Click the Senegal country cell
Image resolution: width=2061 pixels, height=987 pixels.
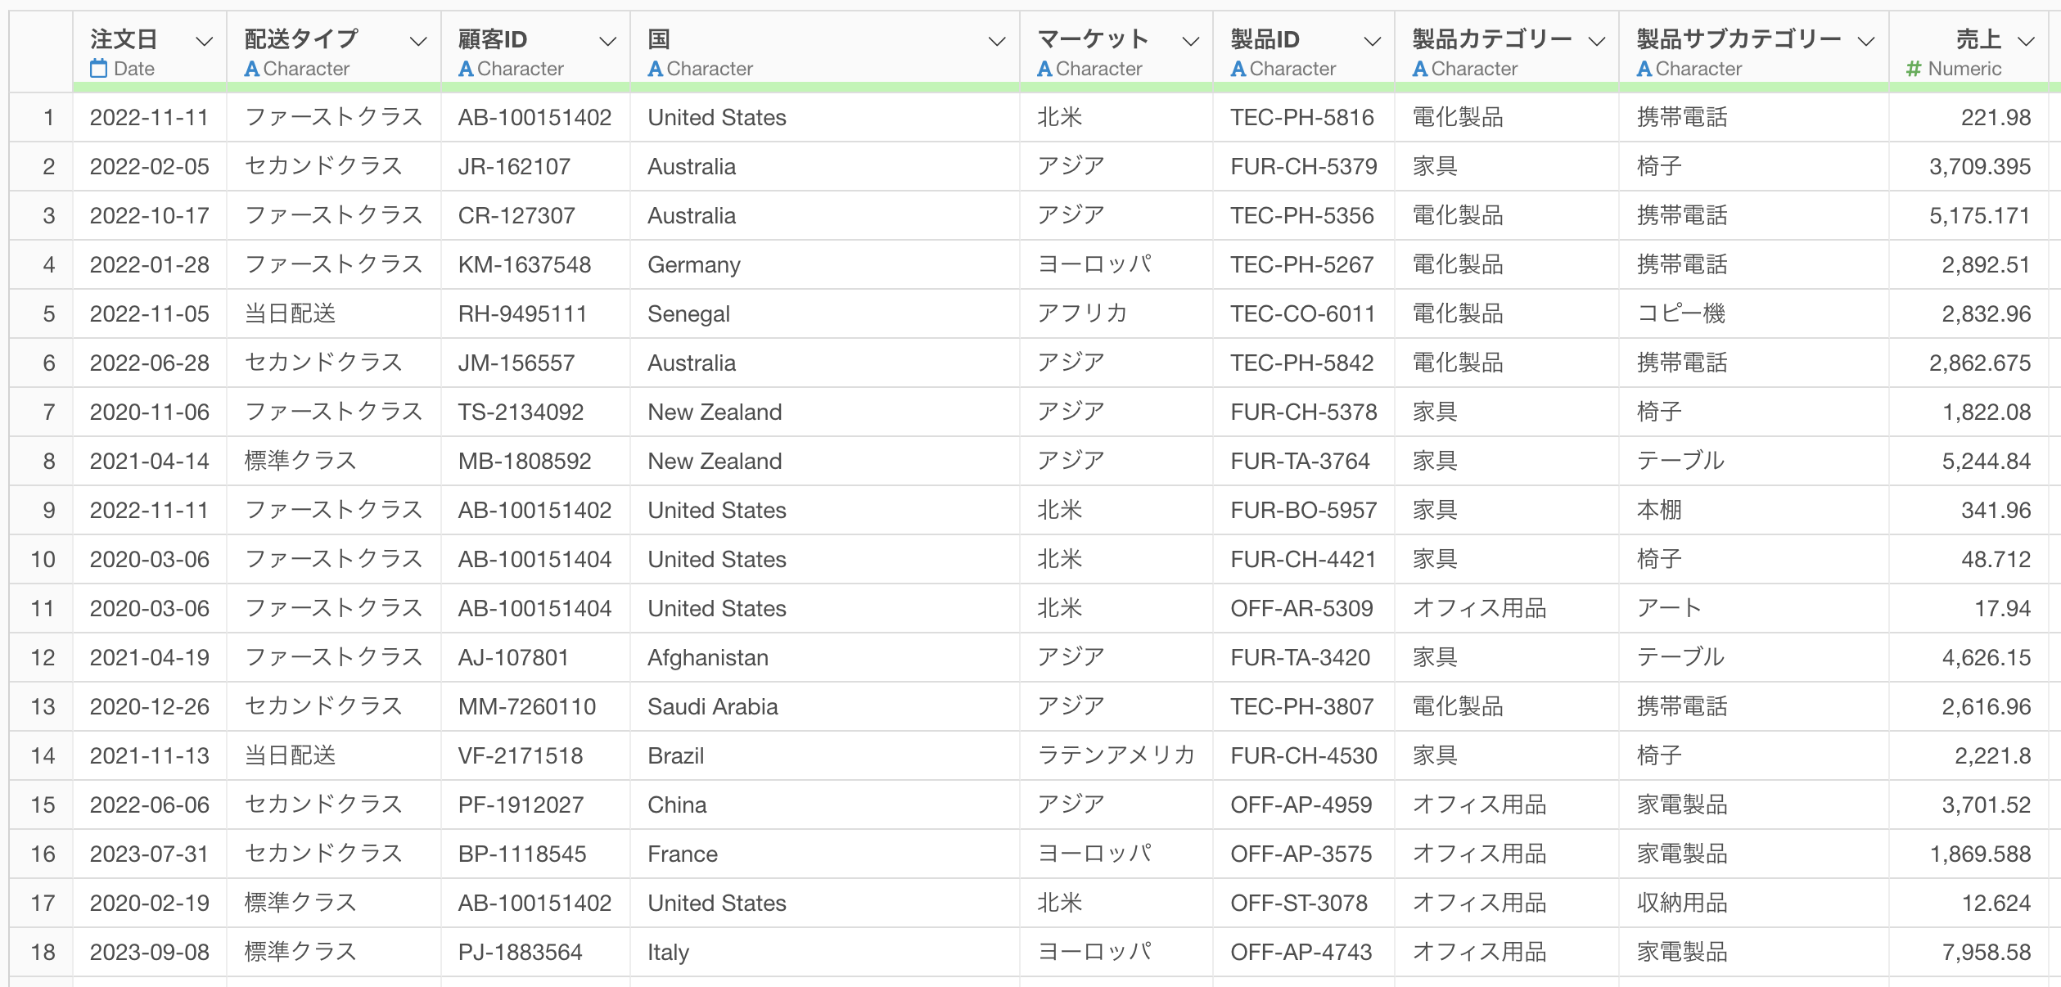point(688,313)
